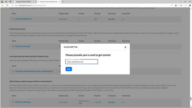Image resolution: width=192 pixels, height=108 pixels.
Task: Close the Access SAP Trial dialog
Action: pyautogui.click(x=125, y=47)
